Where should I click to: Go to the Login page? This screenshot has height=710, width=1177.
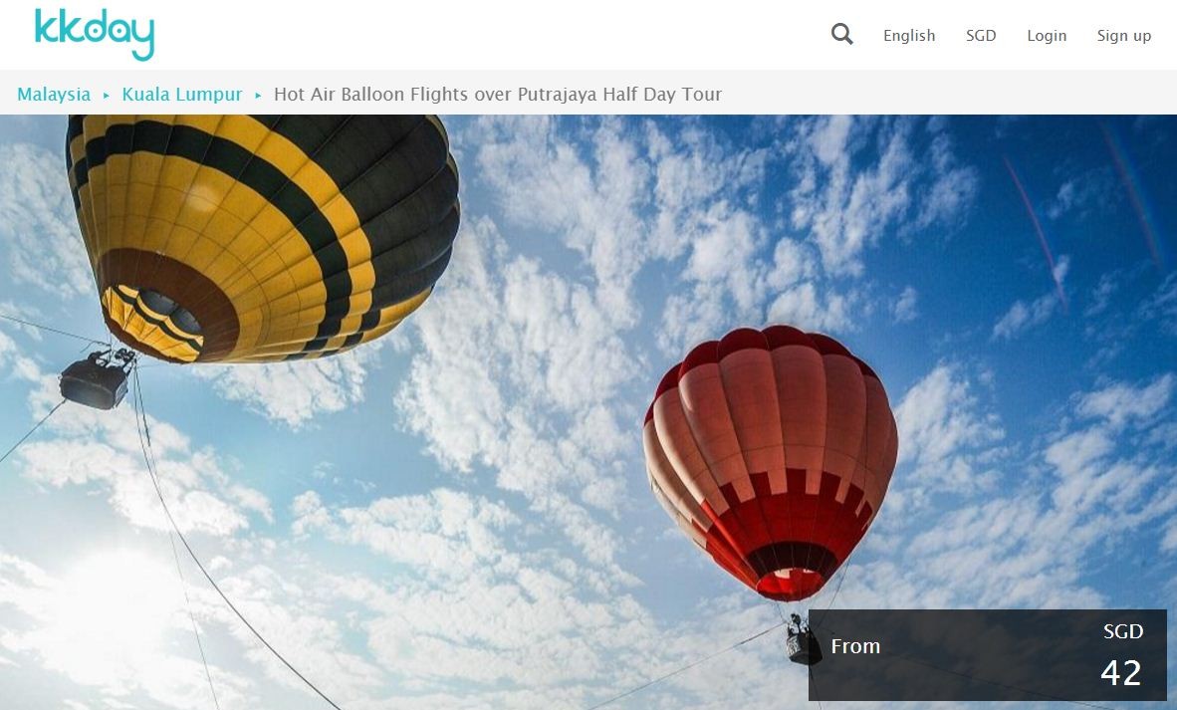[x=1047, y=35]
